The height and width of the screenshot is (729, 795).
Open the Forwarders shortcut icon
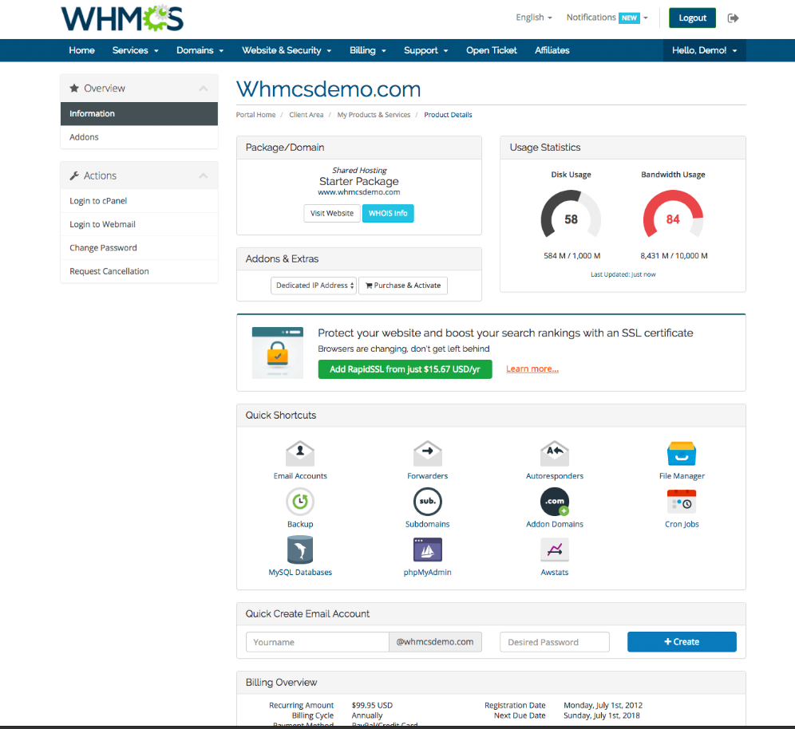pos(427,453)
